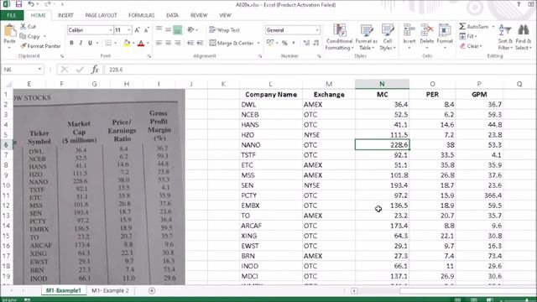
Task: Select column N header
Action: pyautogui.click(x=382, y=84)
